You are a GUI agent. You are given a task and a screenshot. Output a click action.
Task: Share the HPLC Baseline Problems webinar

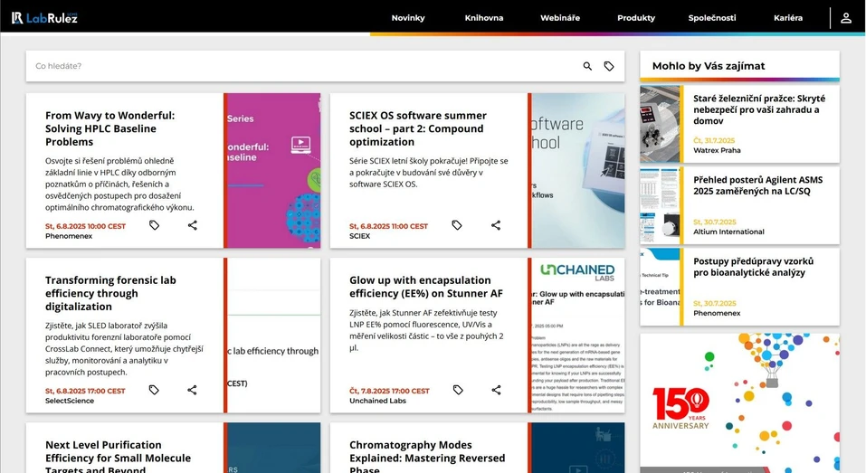(192, 225)
